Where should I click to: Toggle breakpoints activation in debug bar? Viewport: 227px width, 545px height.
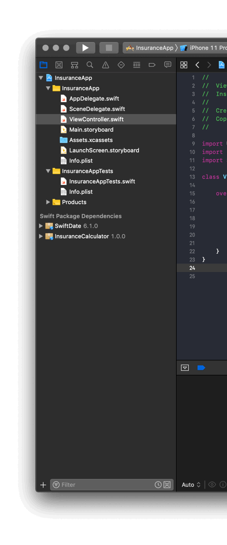(201, 367)
